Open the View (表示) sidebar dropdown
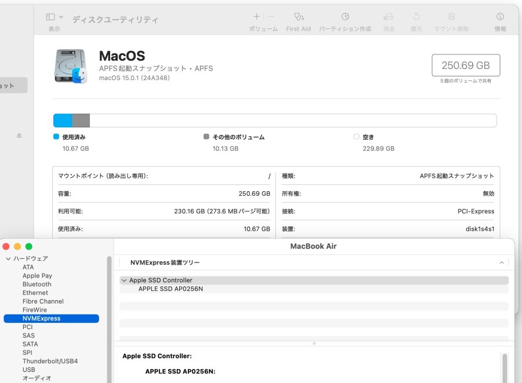This screenshot has width=522, height=383. (55, 17)
